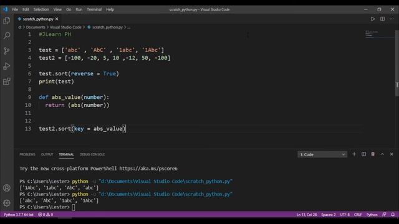Close the scratch_python.py tab
The width and height of the screenshot is (399, 224).
click(57, 19)
